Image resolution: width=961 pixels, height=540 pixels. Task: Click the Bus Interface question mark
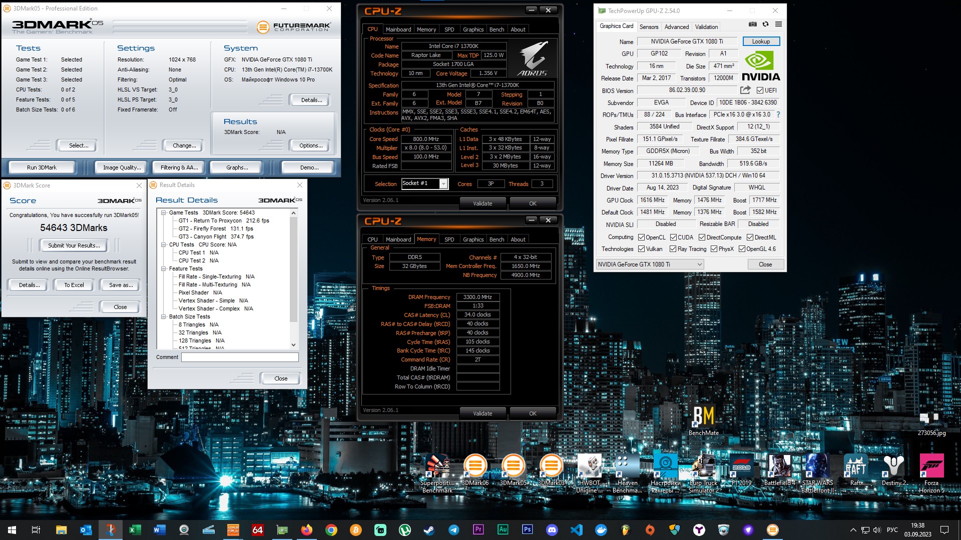(x=778, y=114)
